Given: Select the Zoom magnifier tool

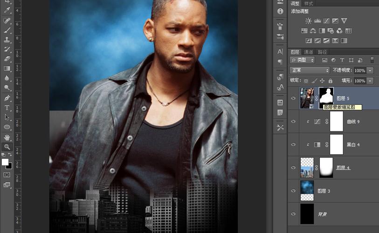Looking at the screenshot, I should tap(7, 147).
